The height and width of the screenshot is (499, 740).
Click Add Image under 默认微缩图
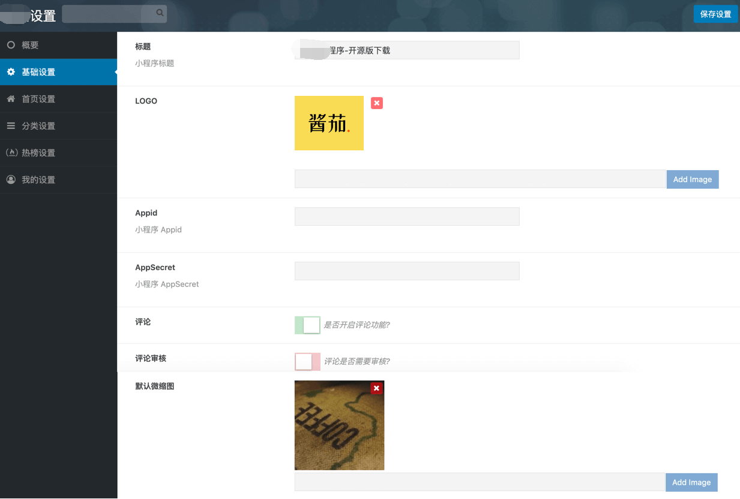click(x=691, y=482)
